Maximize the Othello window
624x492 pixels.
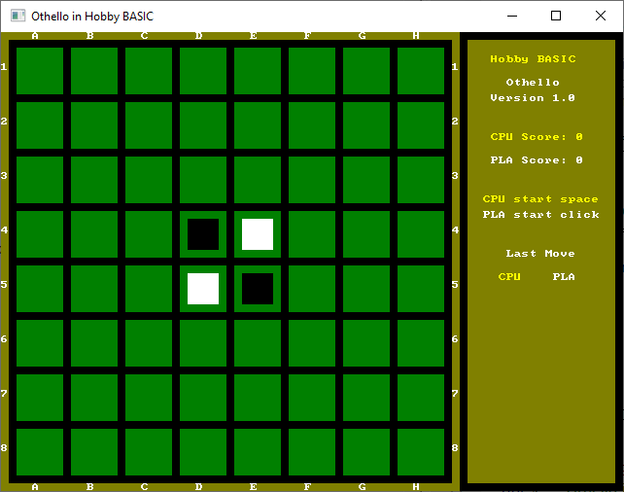[556, 16]
